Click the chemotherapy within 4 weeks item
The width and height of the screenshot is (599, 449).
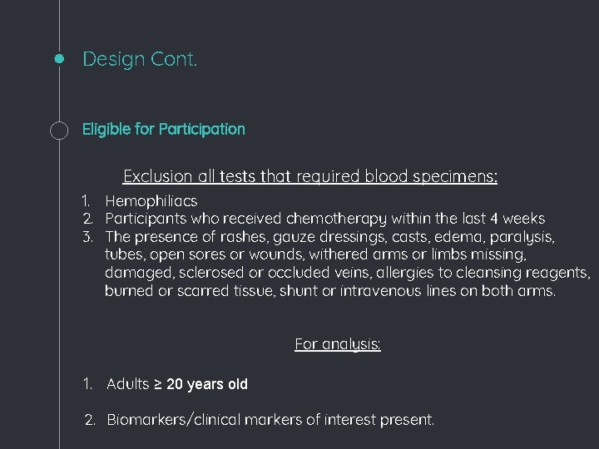(325, 219)
